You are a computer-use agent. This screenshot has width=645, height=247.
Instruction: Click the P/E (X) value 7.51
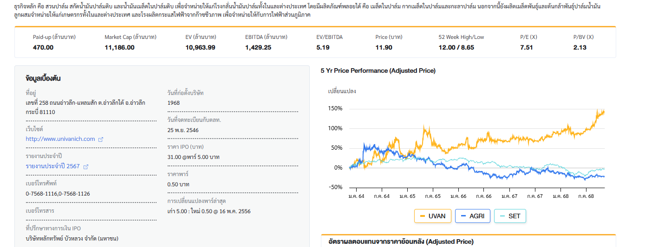[x=526, y=47]
